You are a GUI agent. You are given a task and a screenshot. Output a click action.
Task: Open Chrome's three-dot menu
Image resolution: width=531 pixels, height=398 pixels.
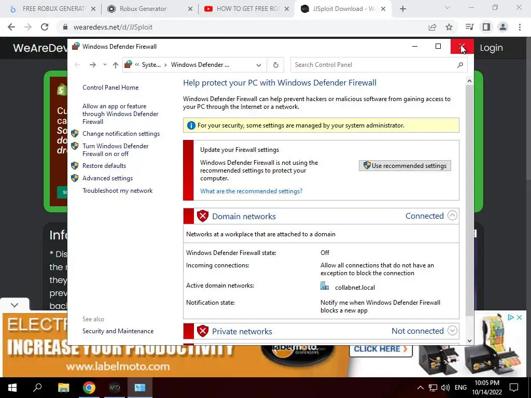520,27
